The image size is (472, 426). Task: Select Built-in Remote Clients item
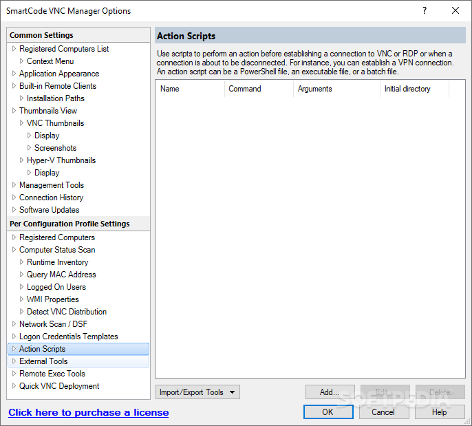point(58,86)
